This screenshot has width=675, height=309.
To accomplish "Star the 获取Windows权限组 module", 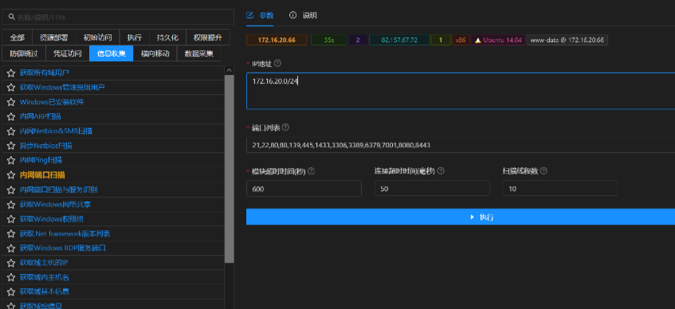I will (x=11, y=219).
